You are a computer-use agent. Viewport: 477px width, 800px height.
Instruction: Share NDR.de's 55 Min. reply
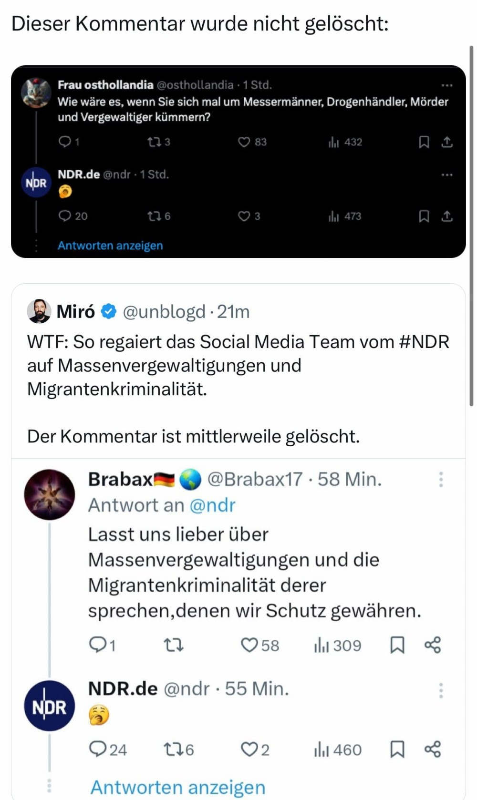[x=433, y=750]
